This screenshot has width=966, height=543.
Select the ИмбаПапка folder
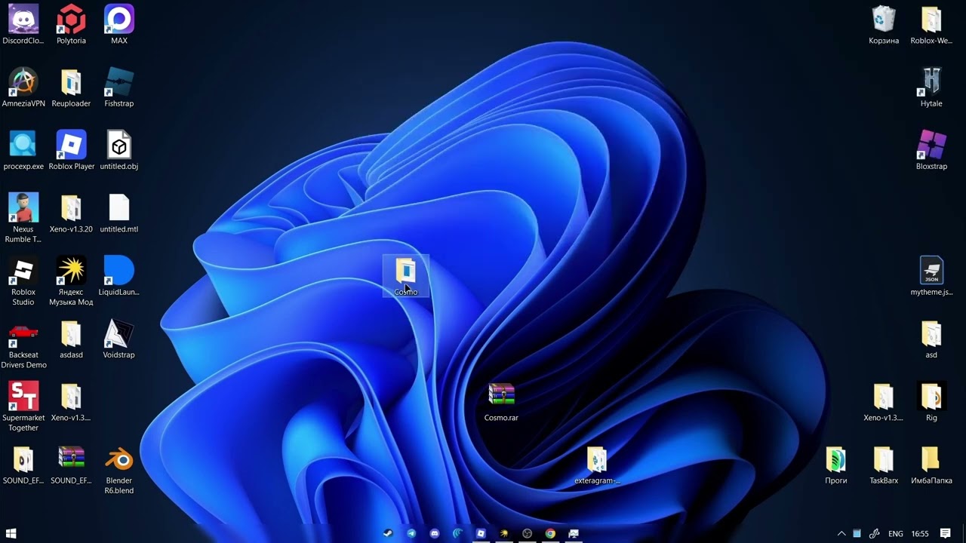(x=931, y=465)
